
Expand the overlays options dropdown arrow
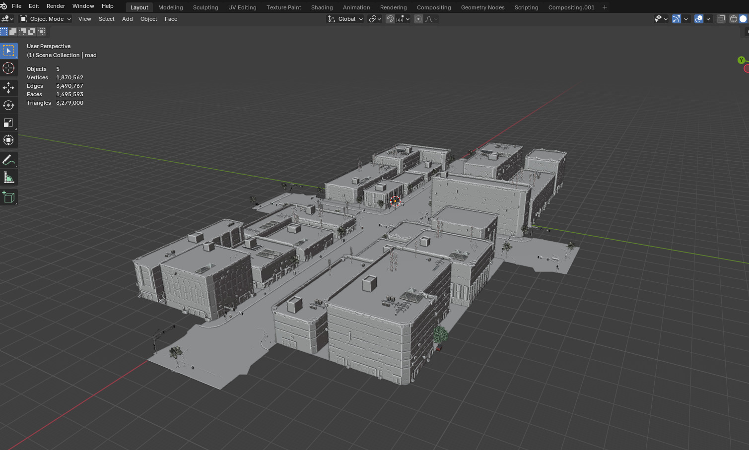(x=708, y=19)
